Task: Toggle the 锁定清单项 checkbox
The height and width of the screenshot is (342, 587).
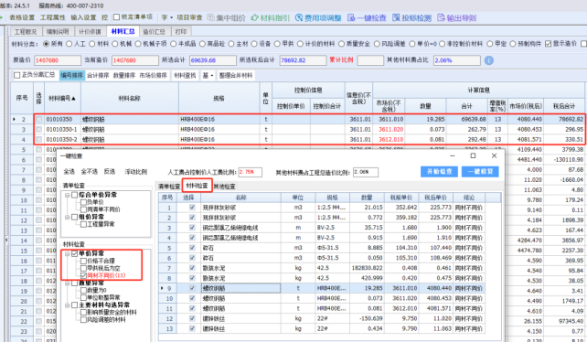Action: click(x=116, y=16)
